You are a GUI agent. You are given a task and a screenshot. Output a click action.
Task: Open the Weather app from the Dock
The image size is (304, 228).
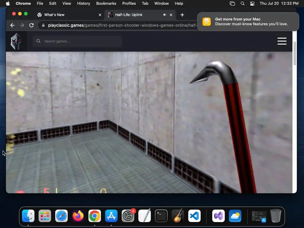tap(235, 216)
